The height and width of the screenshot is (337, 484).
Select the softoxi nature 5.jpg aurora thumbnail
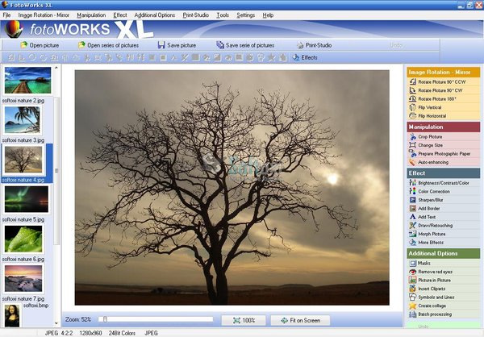click(x=27, y=199)
